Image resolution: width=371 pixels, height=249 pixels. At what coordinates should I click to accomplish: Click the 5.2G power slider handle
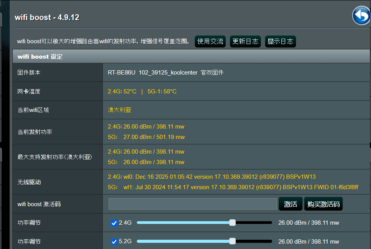click(x=232, y=241)
